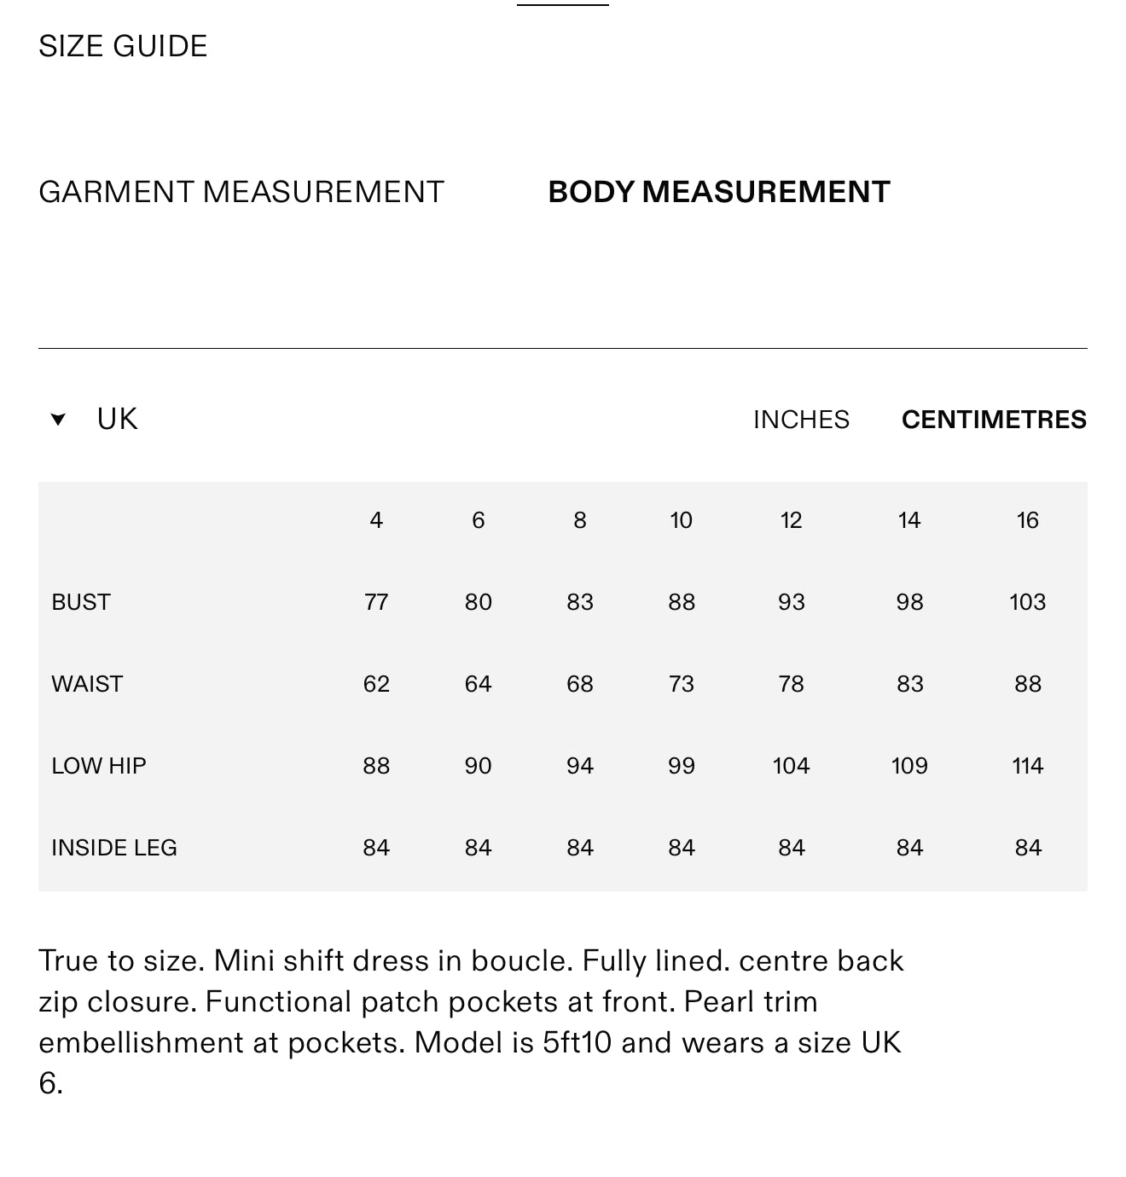This screenshot has height=1177, width=1126.
Task: Click the Waist row label
Action: 87,684
